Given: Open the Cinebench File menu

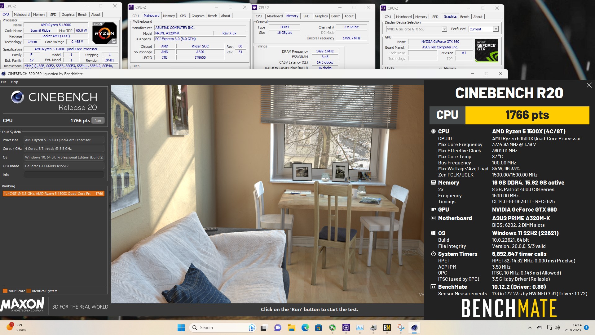Looking at the screenshot, I should [x=4, y=82].
